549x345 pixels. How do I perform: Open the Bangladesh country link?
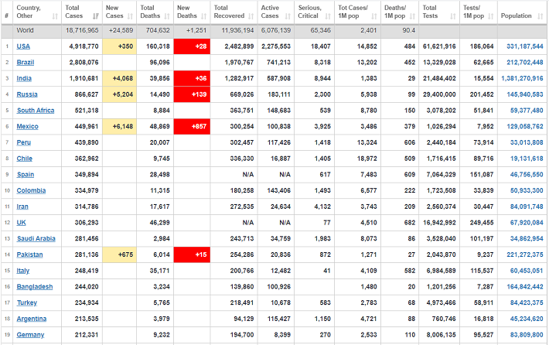coord(35,287)
